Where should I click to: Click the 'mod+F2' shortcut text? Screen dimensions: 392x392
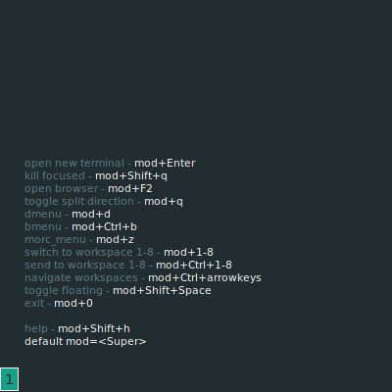coord(130,188)
